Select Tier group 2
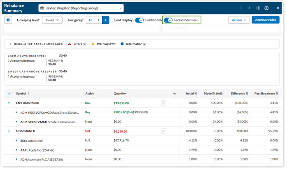 coord(105,20)
